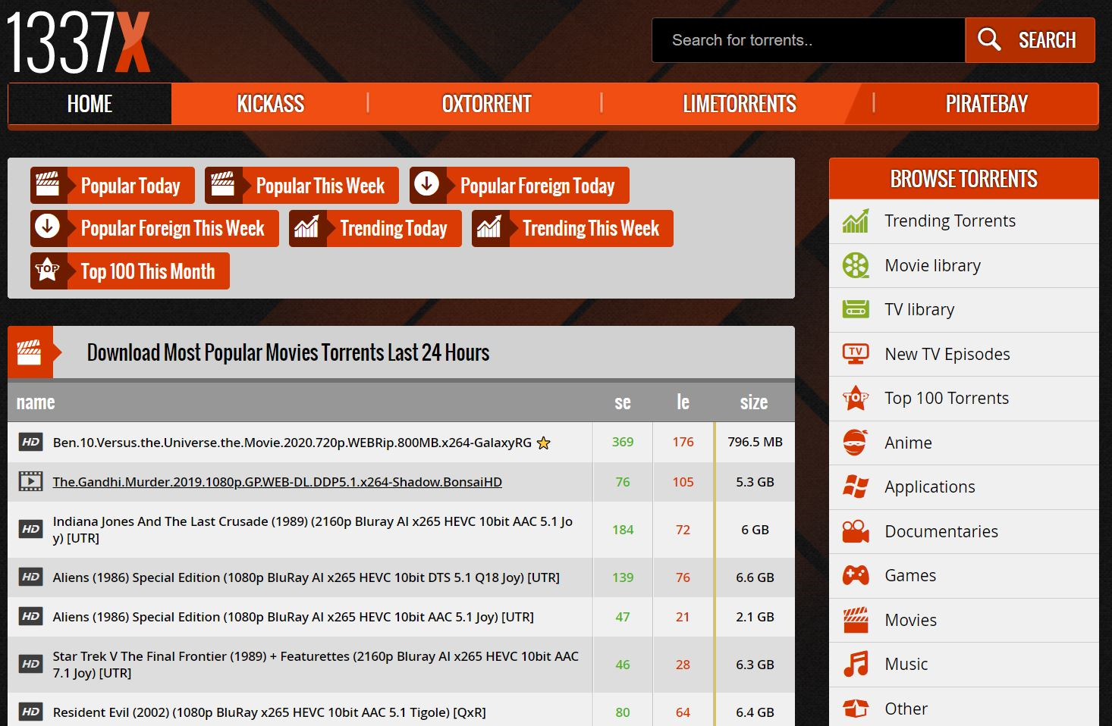This screenshot has width=1112, height=726.
Task: Open the KICKASS navigation tab
Action: tap(270, 104)
